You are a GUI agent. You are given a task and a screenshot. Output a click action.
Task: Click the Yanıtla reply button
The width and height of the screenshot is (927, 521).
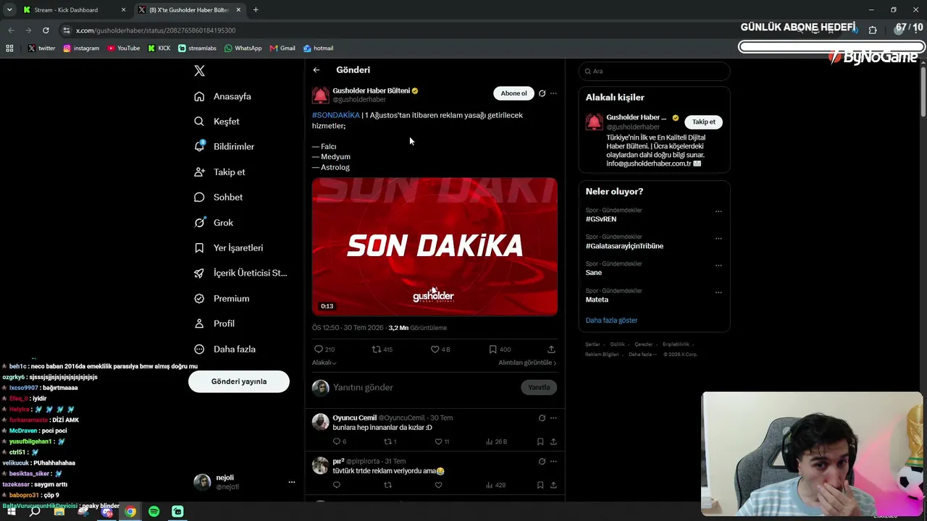click(x=539, y=387)
